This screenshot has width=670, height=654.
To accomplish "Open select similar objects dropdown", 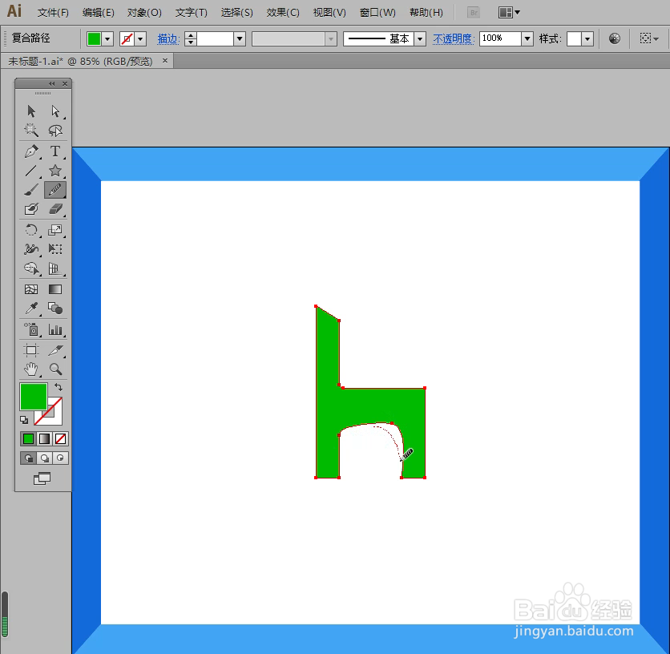I will pyautogui.click(x=649, y=38).
